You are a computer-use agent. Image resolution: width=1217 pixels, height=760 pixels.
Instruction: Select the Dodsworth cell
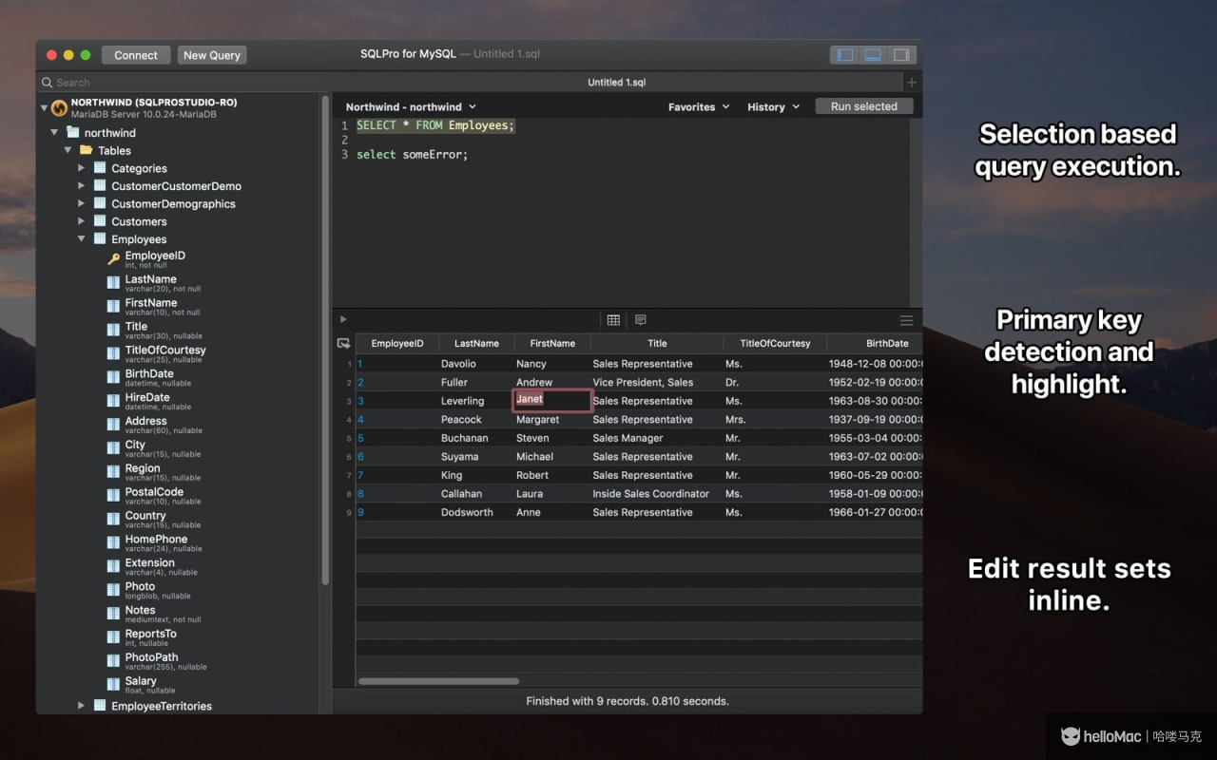[476, 512]
